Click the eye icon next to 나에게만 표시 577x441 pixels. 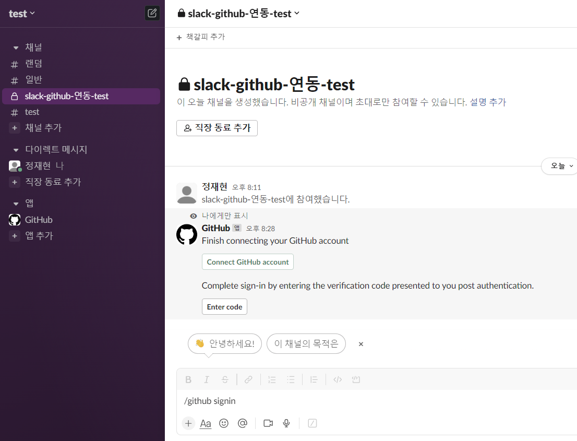click(193, 216)
